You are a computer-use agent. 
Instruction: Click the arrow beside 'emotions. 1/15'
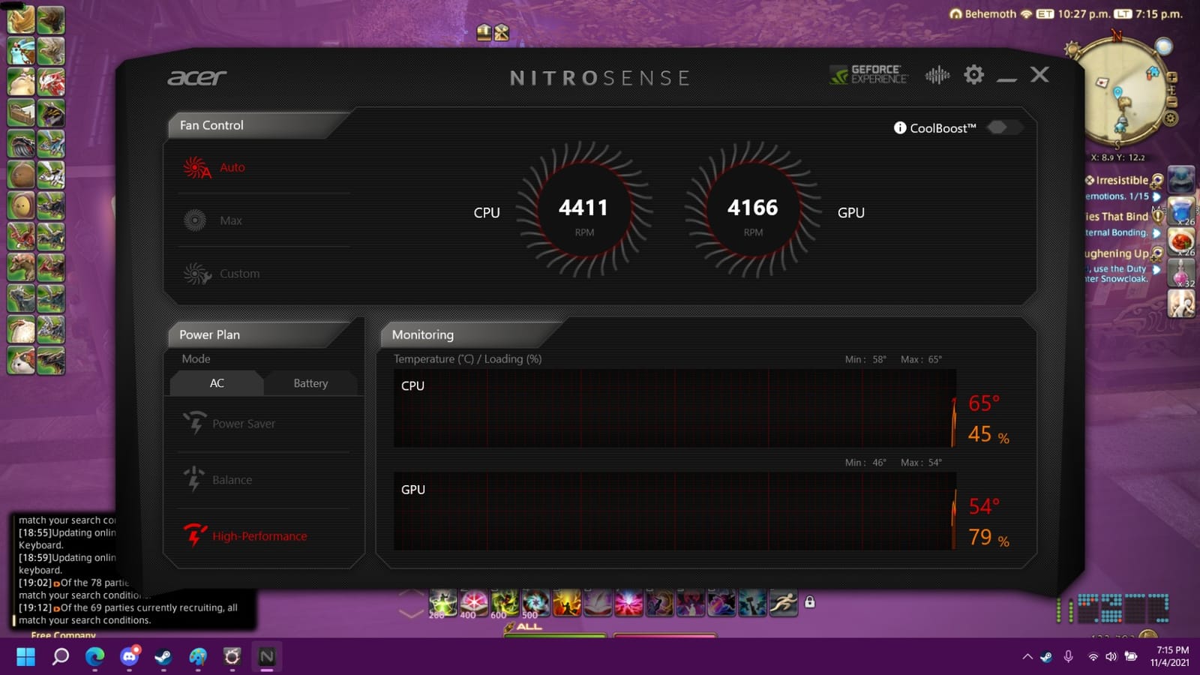pos(1156,196)
